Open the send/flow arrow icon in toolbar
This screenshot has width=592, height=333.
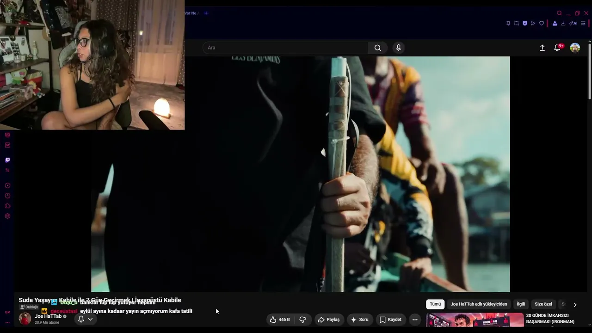(x=533, y=23)
